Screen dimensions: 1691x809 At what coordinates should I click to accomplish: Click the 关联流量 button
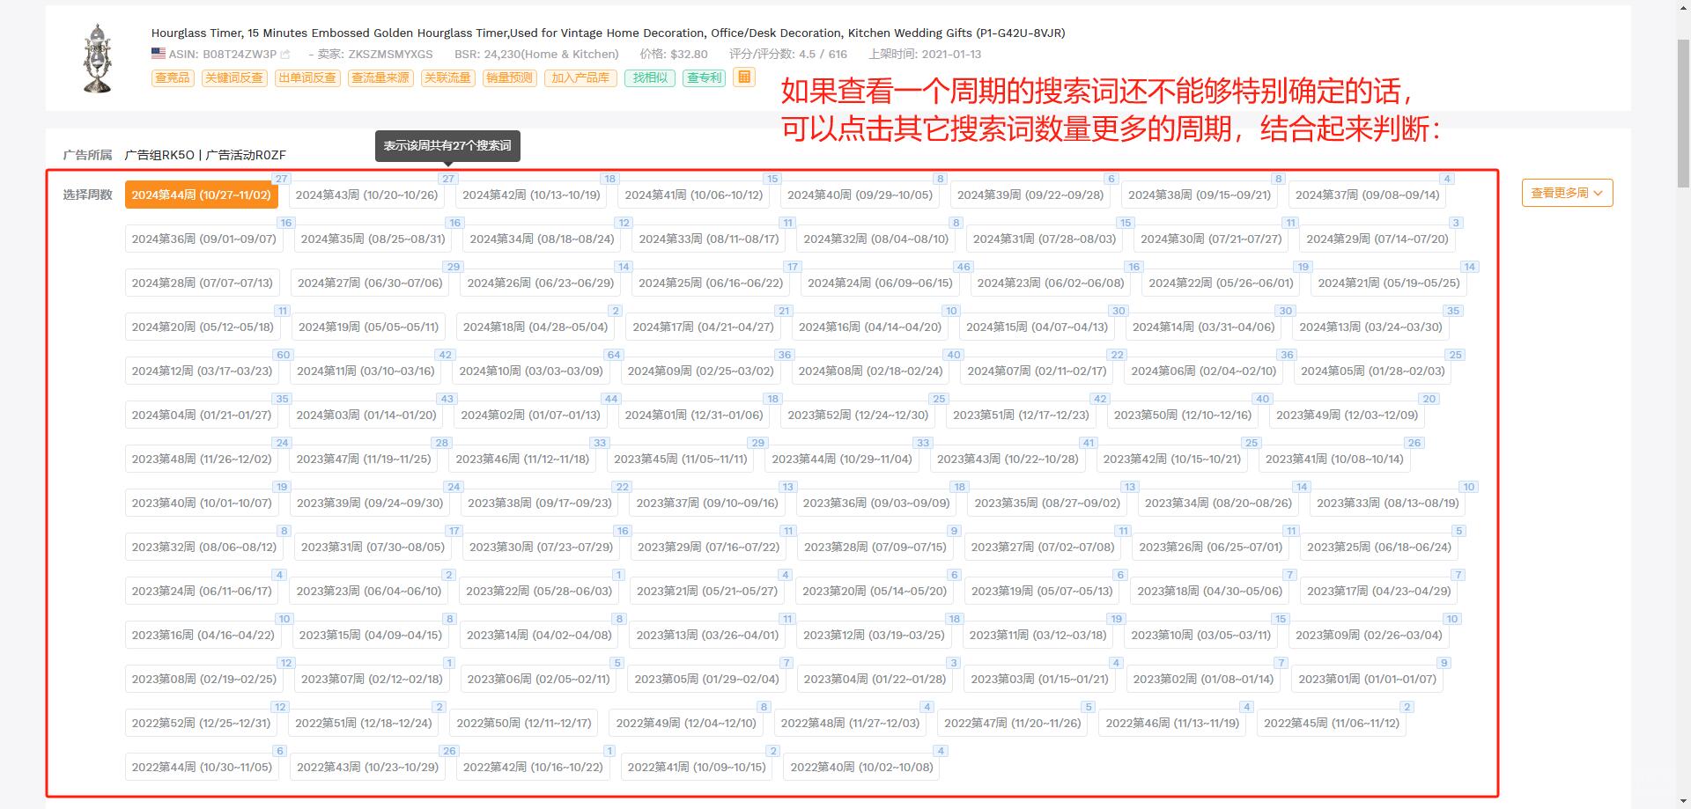[447, 77]
